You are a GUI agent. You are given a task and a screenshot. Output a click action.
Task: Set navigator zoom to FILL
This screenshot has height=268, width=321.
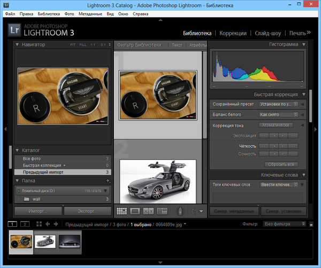(x=84, y=45)
